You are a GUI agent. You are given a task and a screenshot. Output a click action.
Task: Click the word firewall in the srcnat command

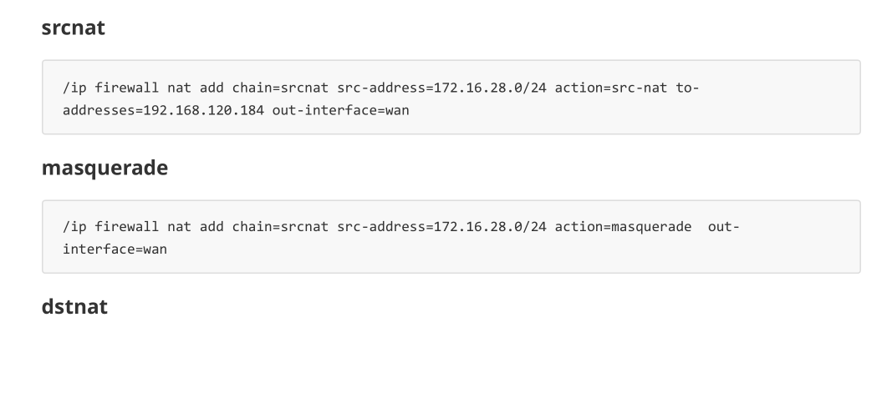point(127,88)
